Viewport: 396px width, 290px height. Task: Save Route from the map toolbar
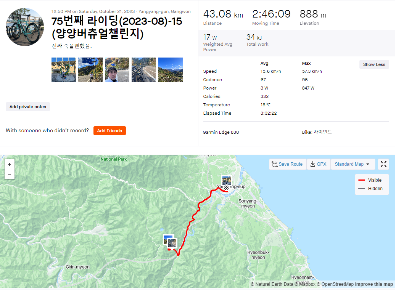click(x=287, y=164)
